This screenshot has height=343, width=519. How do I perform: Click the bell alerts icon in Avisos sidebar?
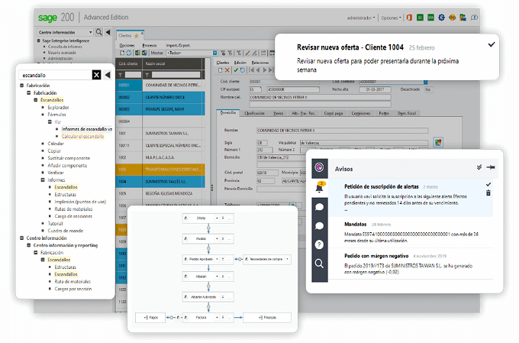(319, 186)
